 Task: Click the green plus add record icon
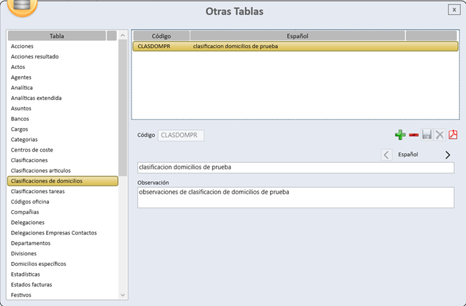(x=400, y=135)
